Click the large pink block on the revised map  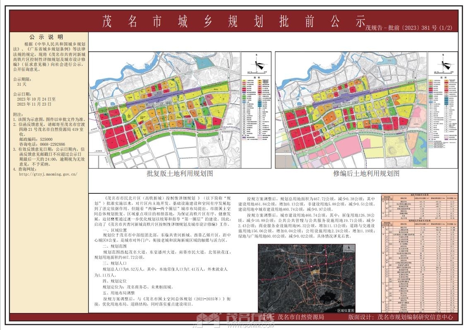click(x=348, y=145)
